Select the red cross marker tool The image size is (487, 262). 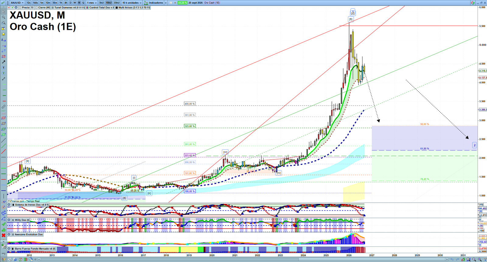click(4, 236)
